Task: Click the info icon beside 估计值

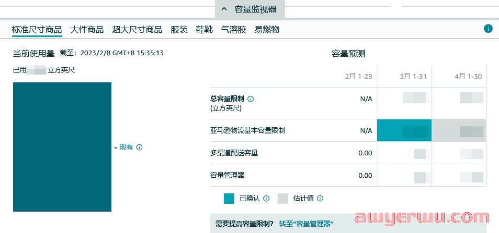Action: 320,199
